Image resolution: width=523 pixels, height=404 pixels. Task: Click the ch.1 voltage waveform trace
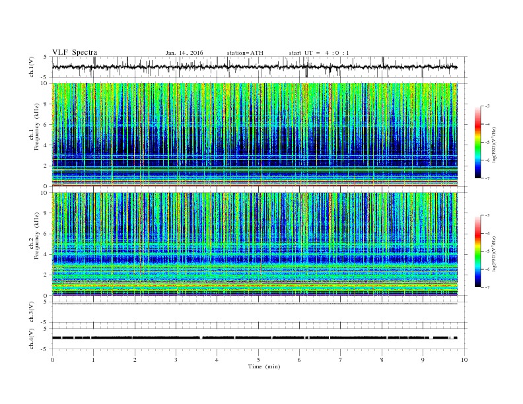click(x=254, y=67)
